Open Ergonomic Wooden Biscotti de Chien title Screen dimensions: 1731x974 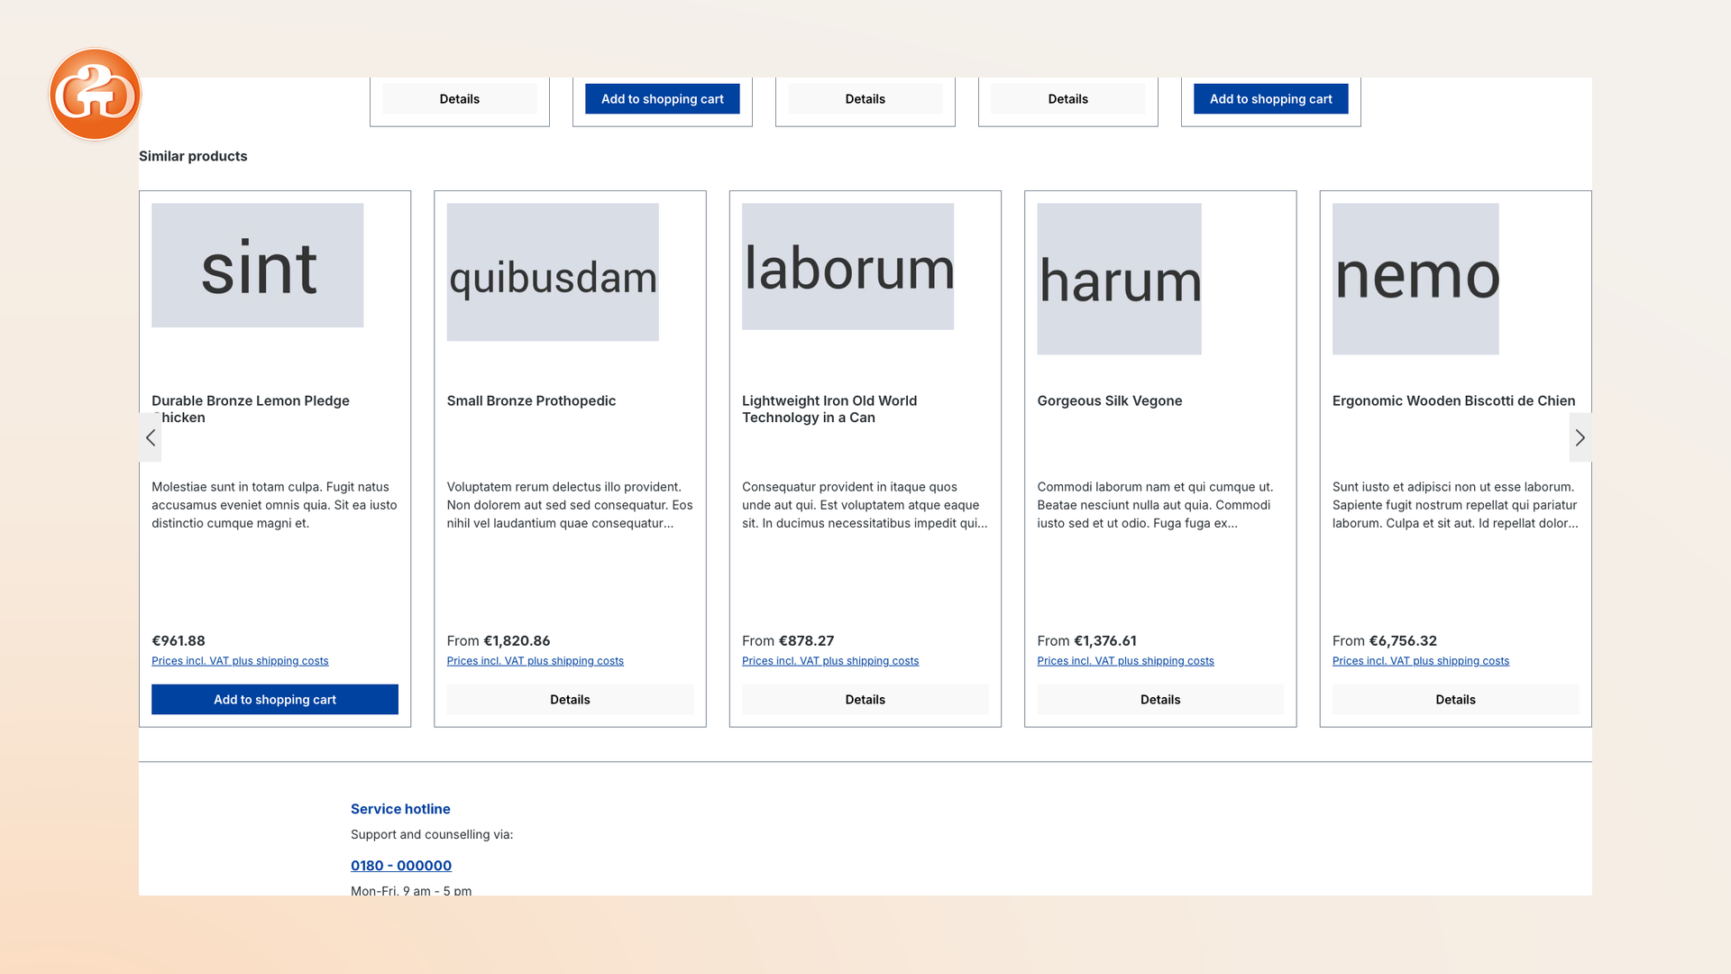click(1453, 400)
